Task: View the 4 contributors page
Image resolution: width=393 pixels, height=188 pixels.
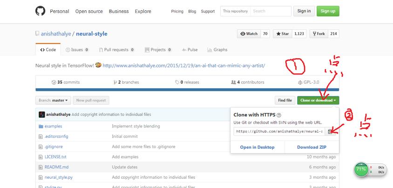Action: [248, 82]
